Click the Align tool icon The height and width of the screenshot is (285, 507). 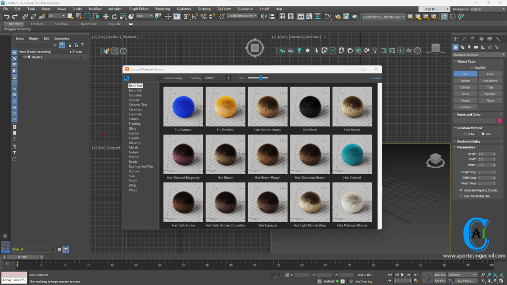tap(272, 16)
